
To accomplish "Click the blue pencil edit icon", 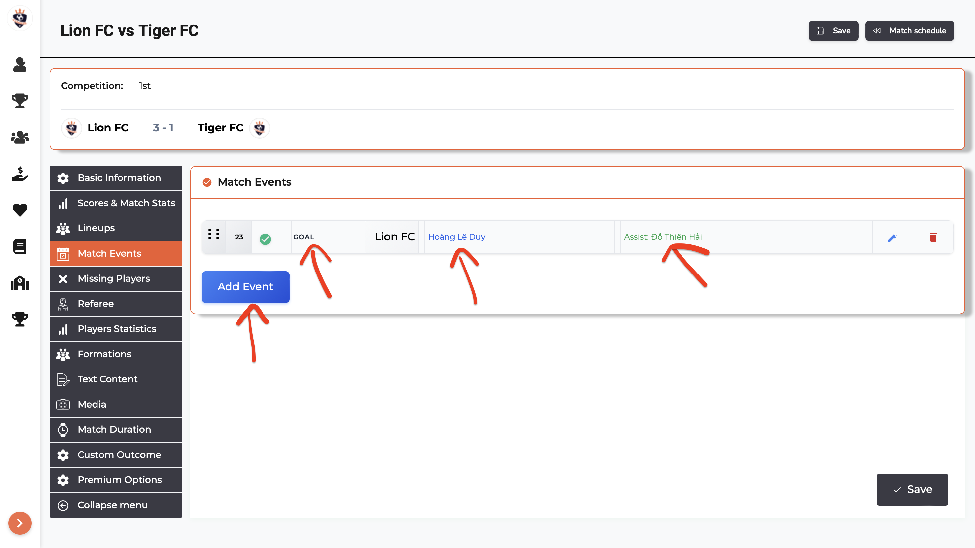I will (892, 238).
